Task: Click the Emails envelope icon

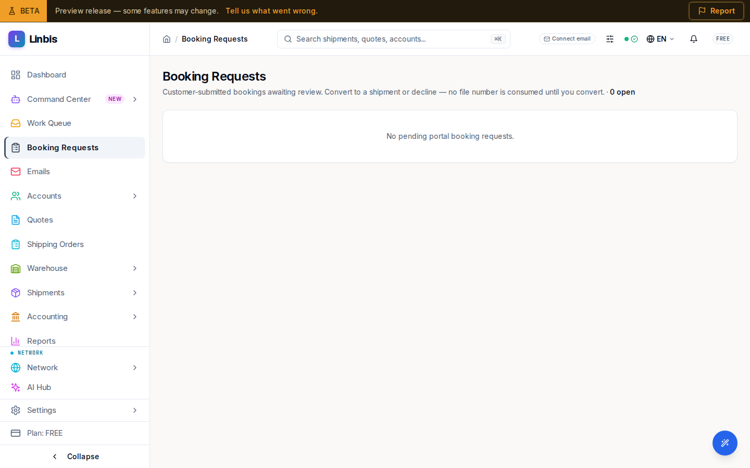Action: pyautogui.click(x=16, y=172)
